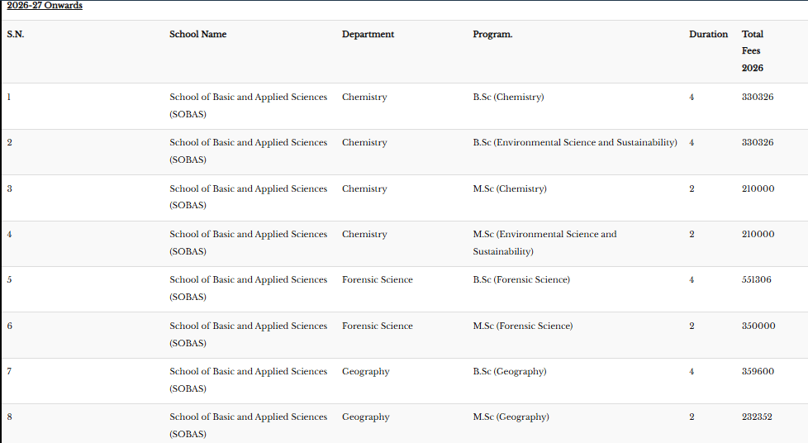
Task: Click the M.Sc (Chemistry) program entry
Action: [509, 189]
